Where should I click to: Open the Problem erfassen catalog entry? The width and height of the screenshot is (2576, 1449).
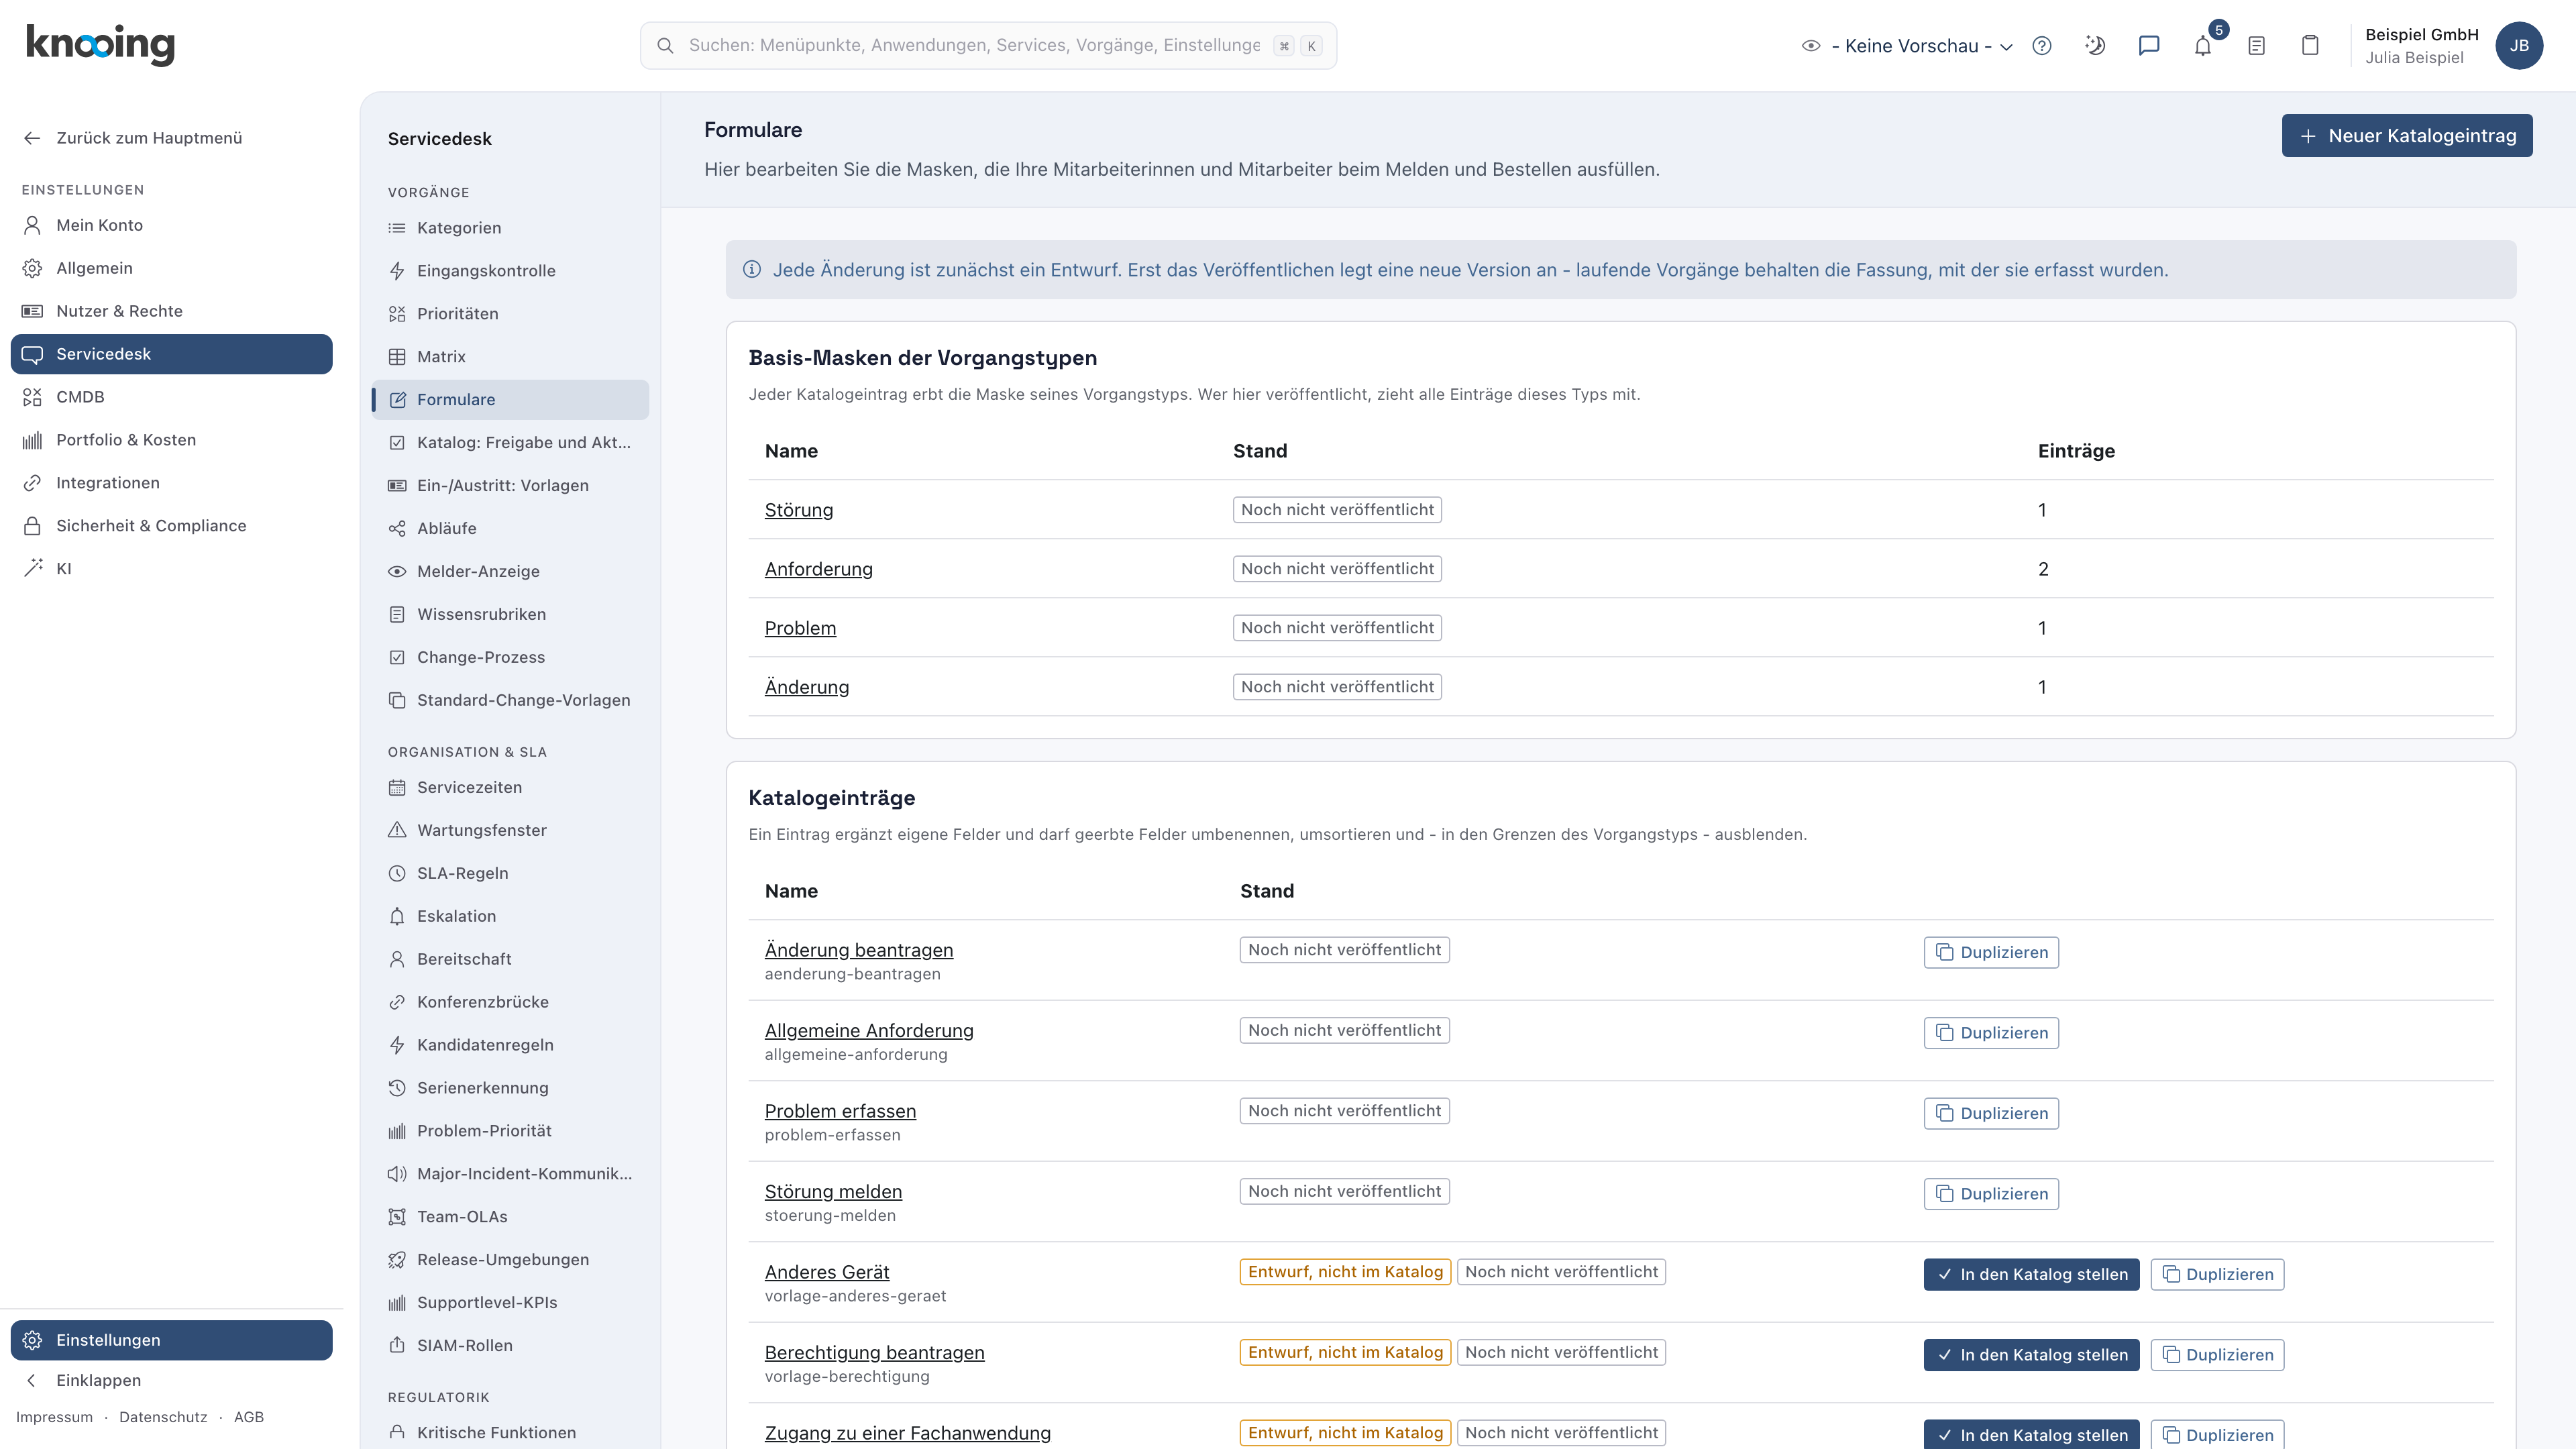(840, 1111)
